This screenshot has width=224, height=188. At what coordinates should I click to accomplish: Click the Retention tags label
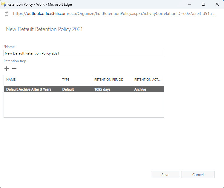point(15,61)
